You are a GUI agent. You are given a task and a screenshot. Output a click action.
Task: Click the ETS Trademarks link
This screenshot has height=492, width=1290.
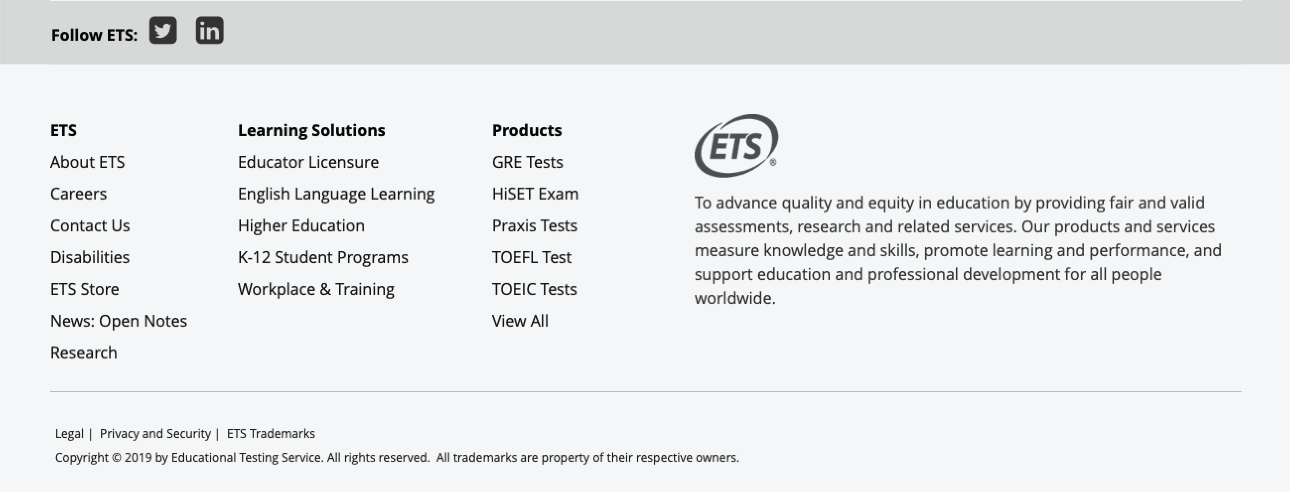tap(271, 433)
